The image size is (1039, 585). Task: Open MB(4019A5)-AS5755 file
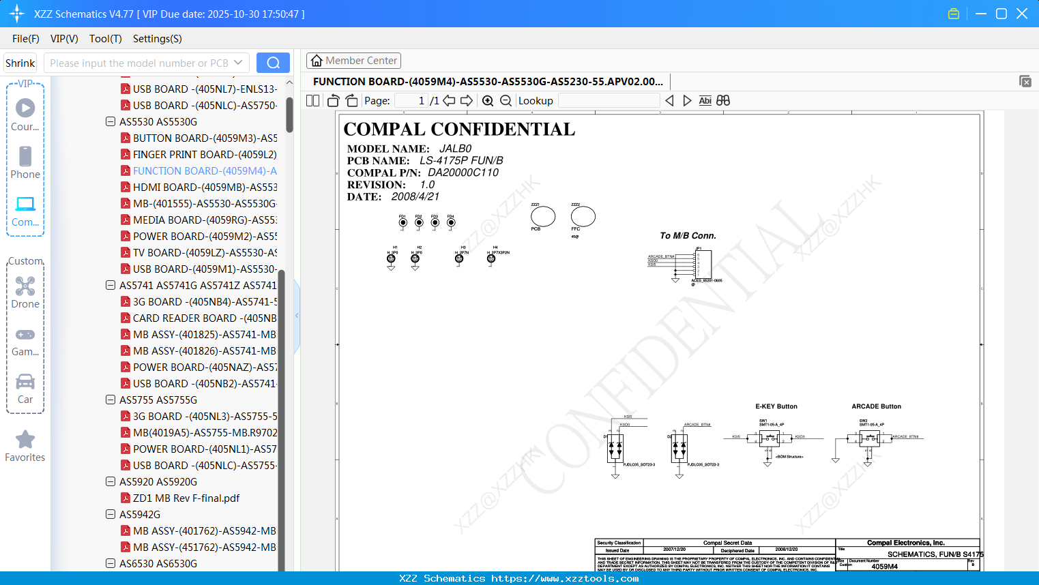[199, 433]
